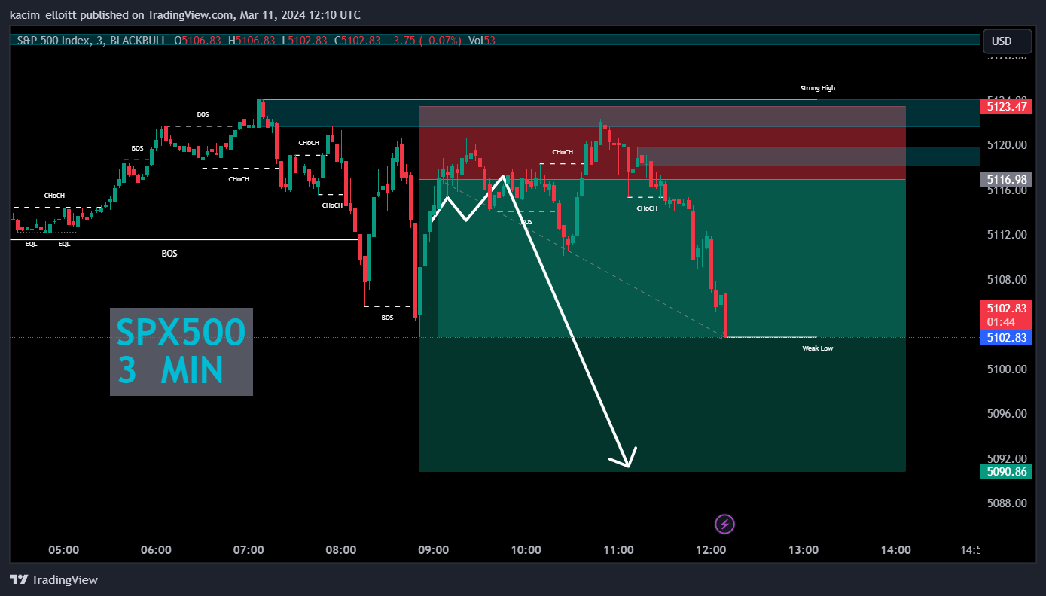Image resolution: width=1046 pixels, height=596 pixels.
Task: Click the SPX500 3 MIN text box
Action: [x=181, y=351]
